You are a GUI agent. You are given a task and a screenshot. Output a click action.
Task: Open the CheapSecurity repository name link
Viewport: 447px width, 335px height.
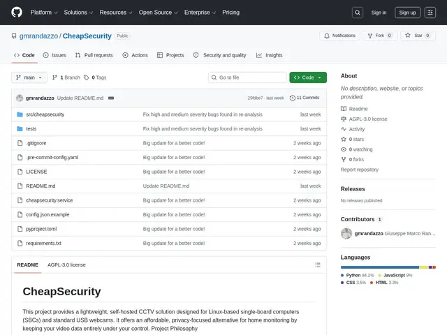coord(87,36)
